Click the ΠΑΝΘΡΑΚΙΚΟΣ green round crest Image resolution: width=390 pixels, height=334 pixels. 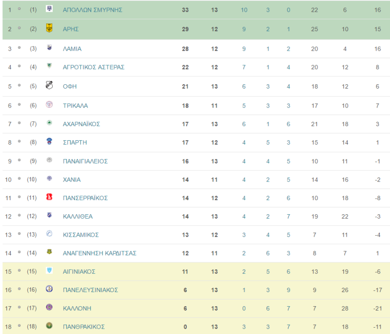[x=49, y=325]
